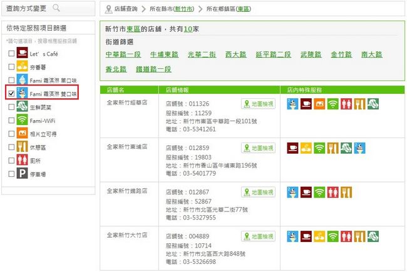The height and width of the screenshot is (272, 407).
Task: Click the rest area fork-knife icon in sidebar
Action: click(x=22, y=146)
